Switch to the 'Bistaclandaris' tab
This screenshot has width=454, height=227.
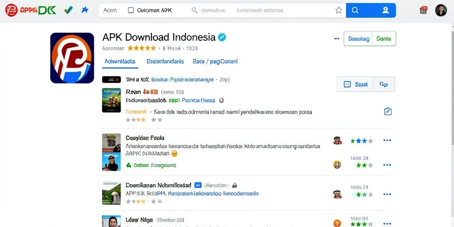(165, 61)
